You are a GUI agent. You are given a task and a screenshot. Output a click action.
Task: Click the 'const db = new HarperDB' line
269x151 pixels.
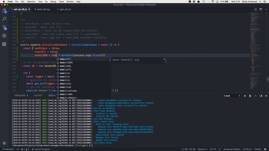[40, 66]
